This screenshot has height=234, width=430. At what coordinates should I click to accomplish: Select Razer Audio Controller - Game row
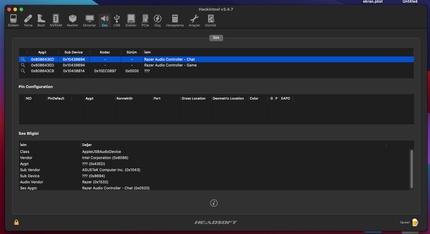(x=216, y=65)
